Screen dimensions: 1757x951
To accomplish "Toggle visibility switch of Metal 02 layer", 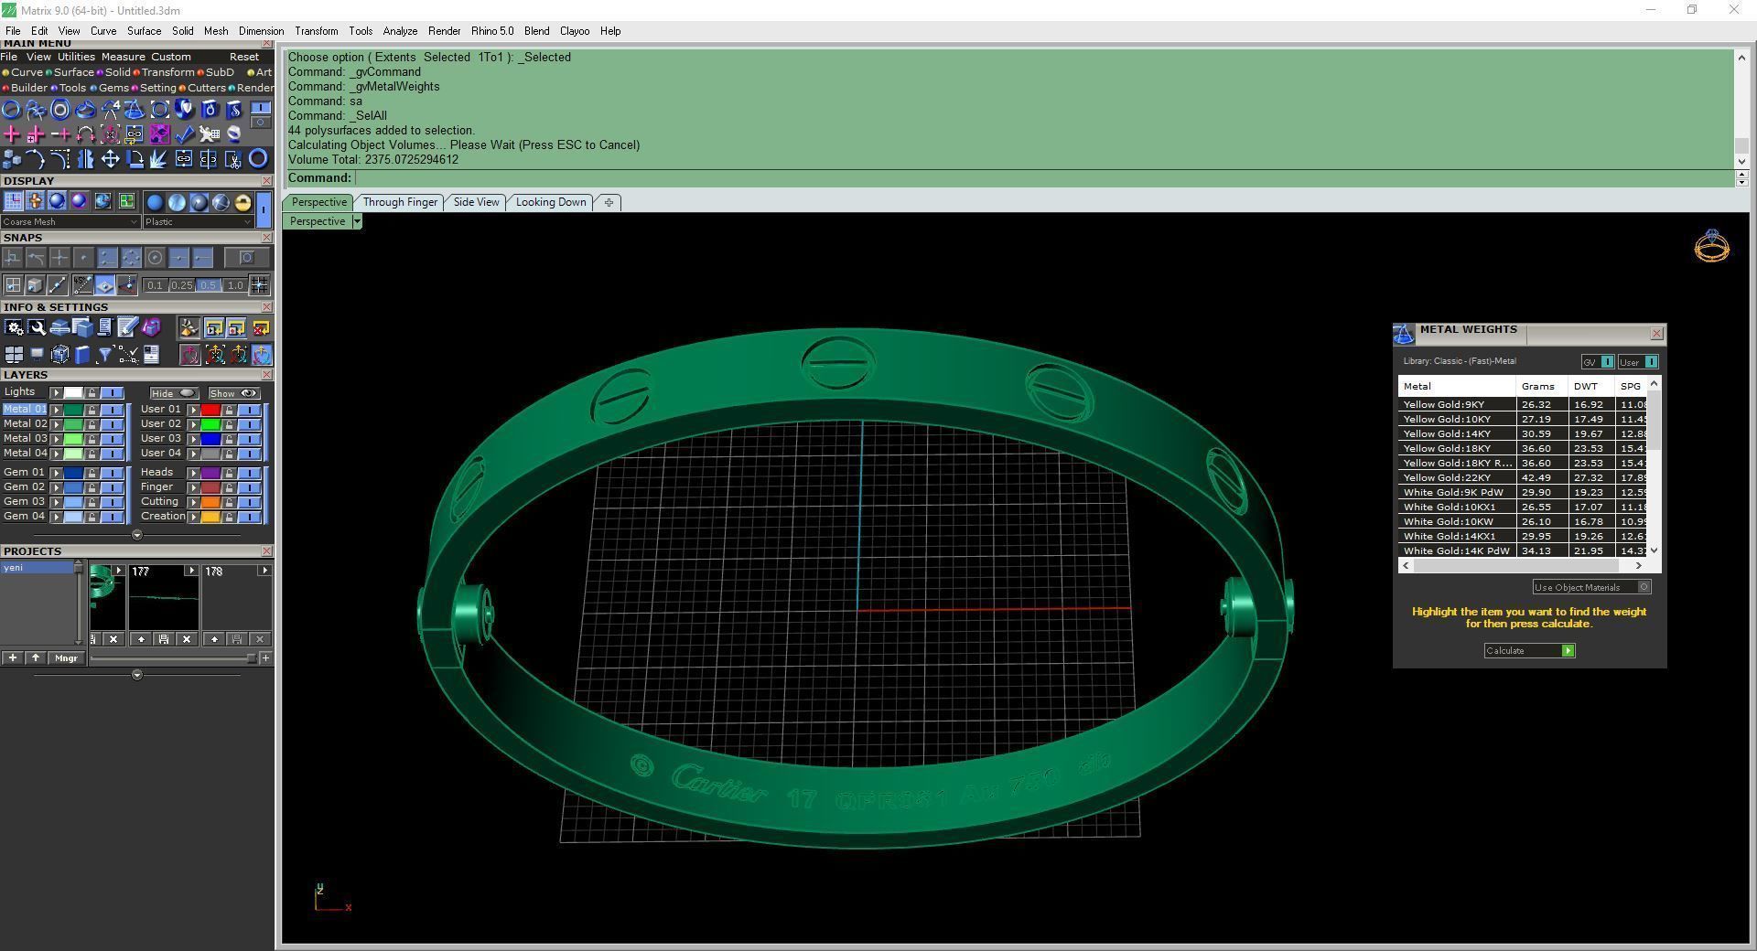I will coord(112,424).
